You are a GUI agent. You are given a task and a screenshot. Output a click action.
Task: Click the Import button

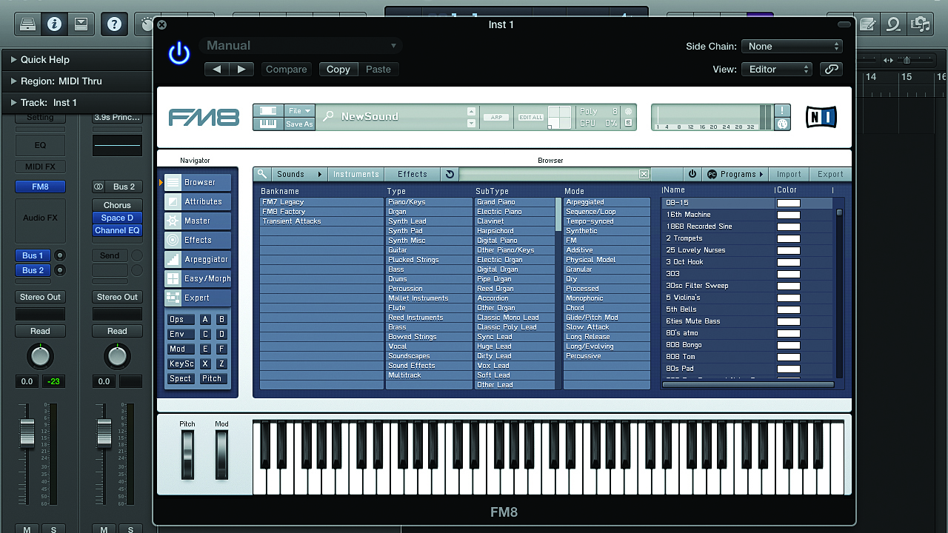[x=789, y=174]
